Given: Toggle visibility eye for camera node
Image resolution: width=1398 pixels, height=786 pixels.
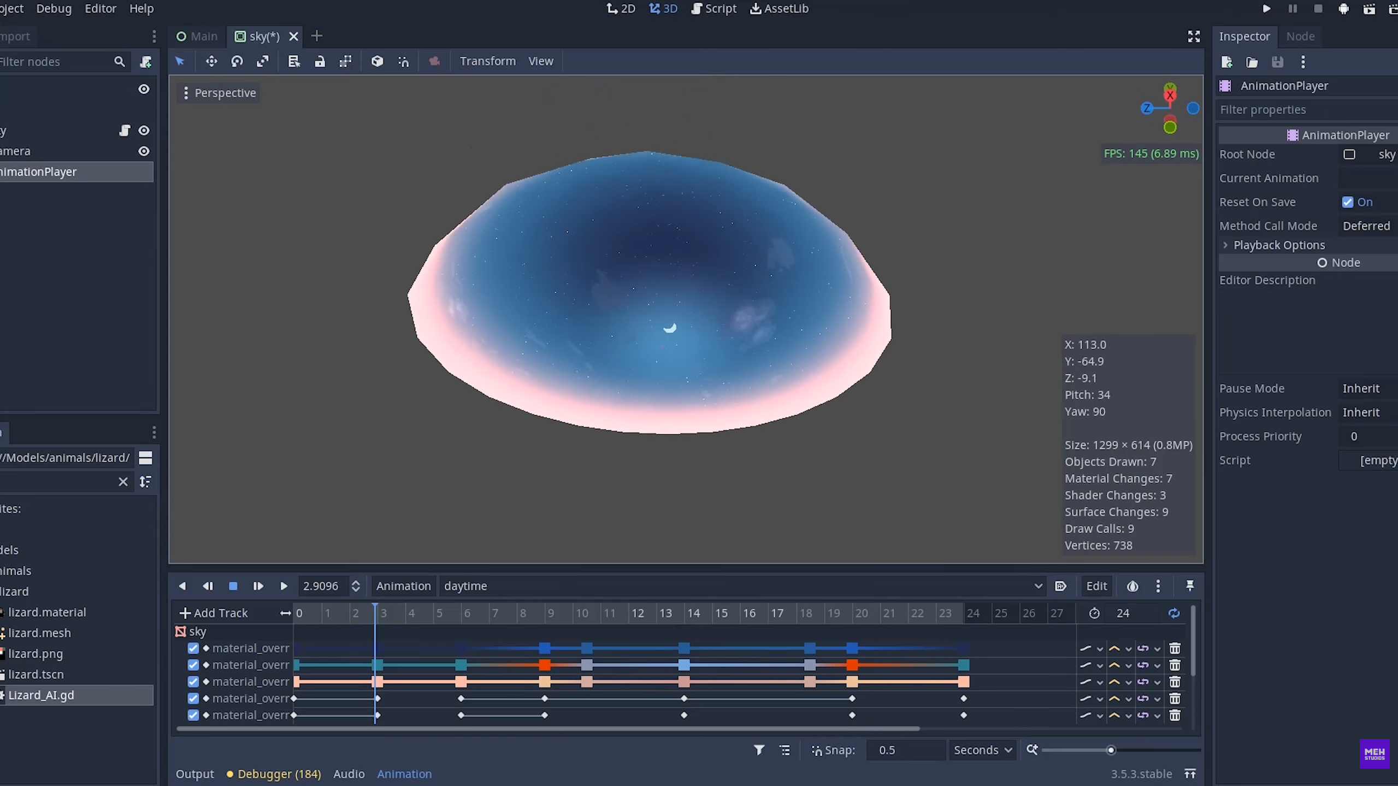Looking at the screenshot, I should click(144, 151).
